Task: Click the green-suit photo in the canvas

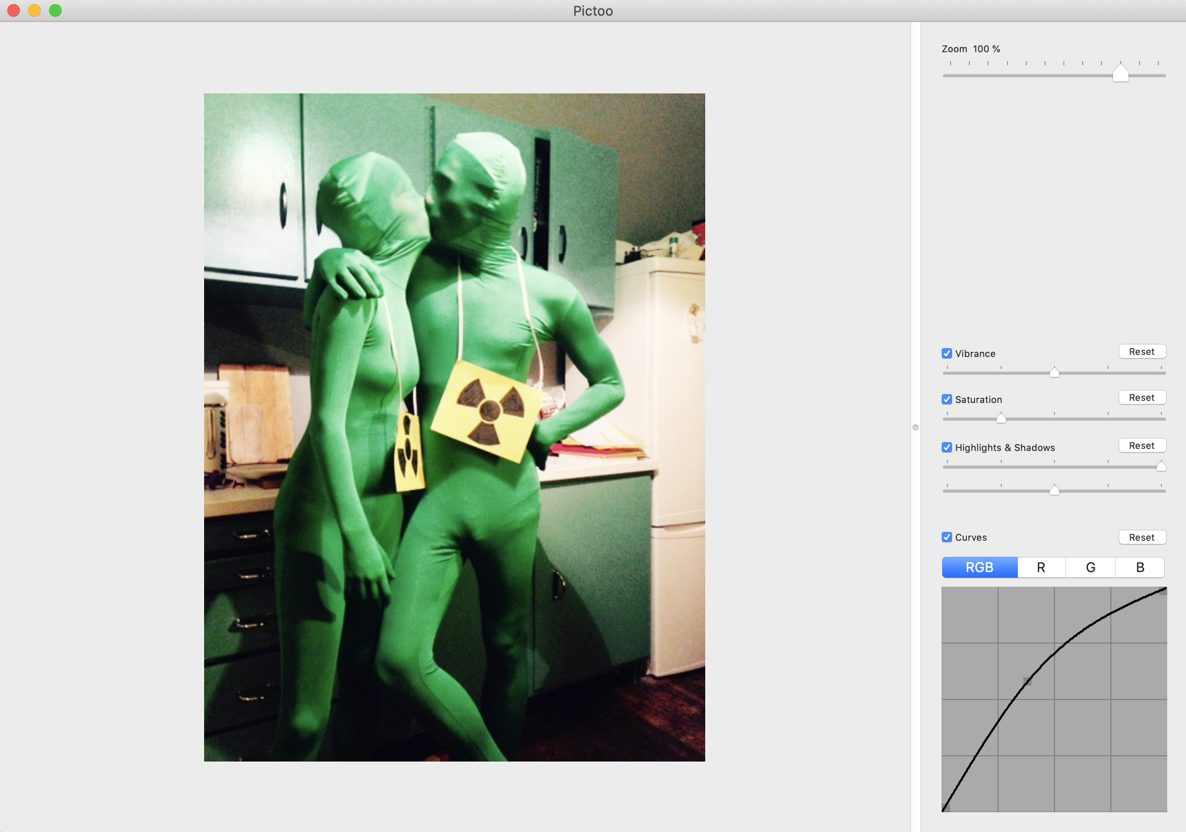Action: (x=454, y=427)
